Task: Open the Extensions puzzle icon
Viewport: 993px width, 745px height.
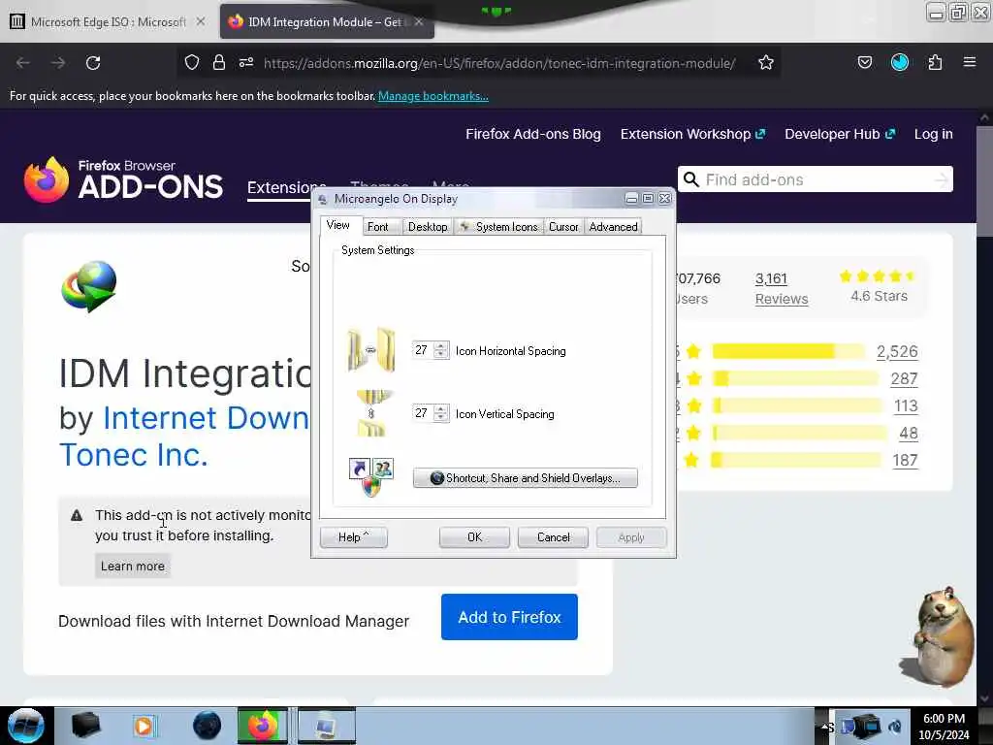Action: tap(935, 62)
